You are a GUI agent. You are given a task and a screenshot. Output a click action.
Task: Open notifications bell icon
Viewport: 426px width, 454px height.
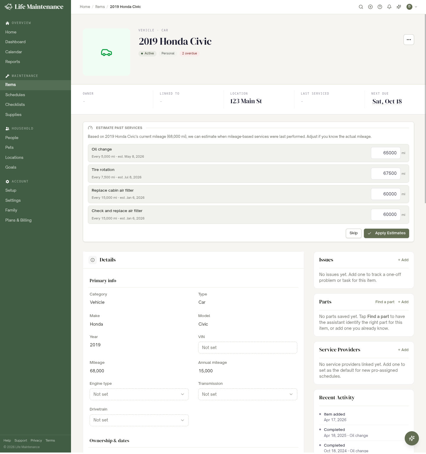tap(389, 7)
